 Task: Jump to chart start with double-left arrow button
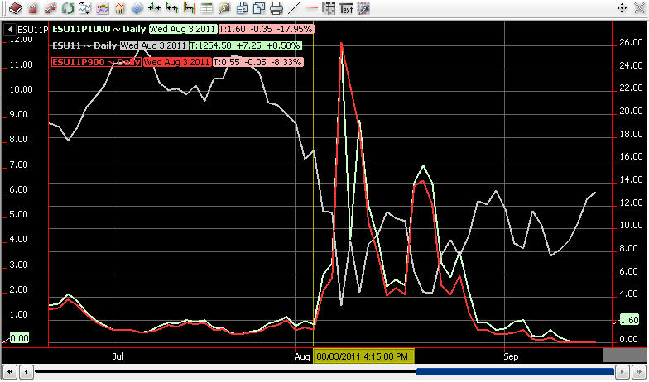pyautogui.click(x=11, y=371)
